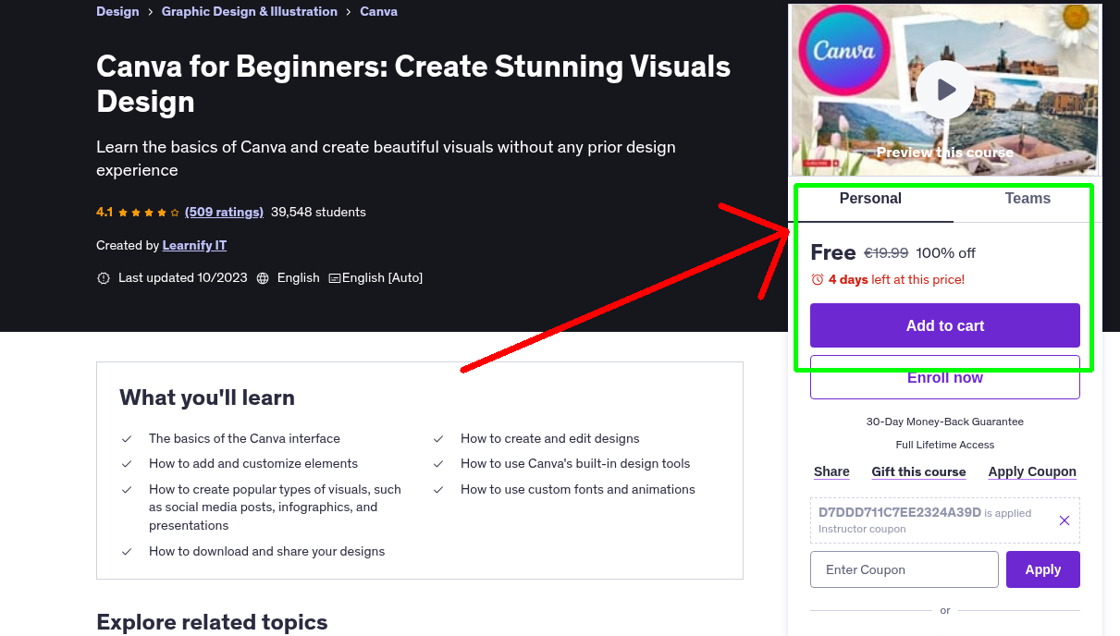Image resolution: width=1120 pixels, height=636 pixels.
Task: Open Graphic Design & Illustration breadcrumb
Action: click(250, 11)
